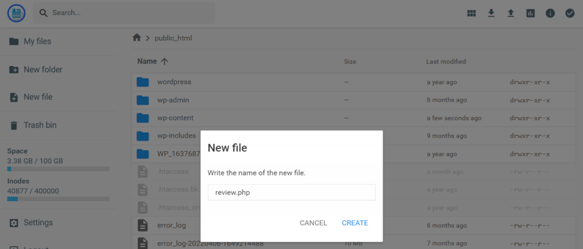Click the WP_1637687 folder icon

click(x=143, y=153)
